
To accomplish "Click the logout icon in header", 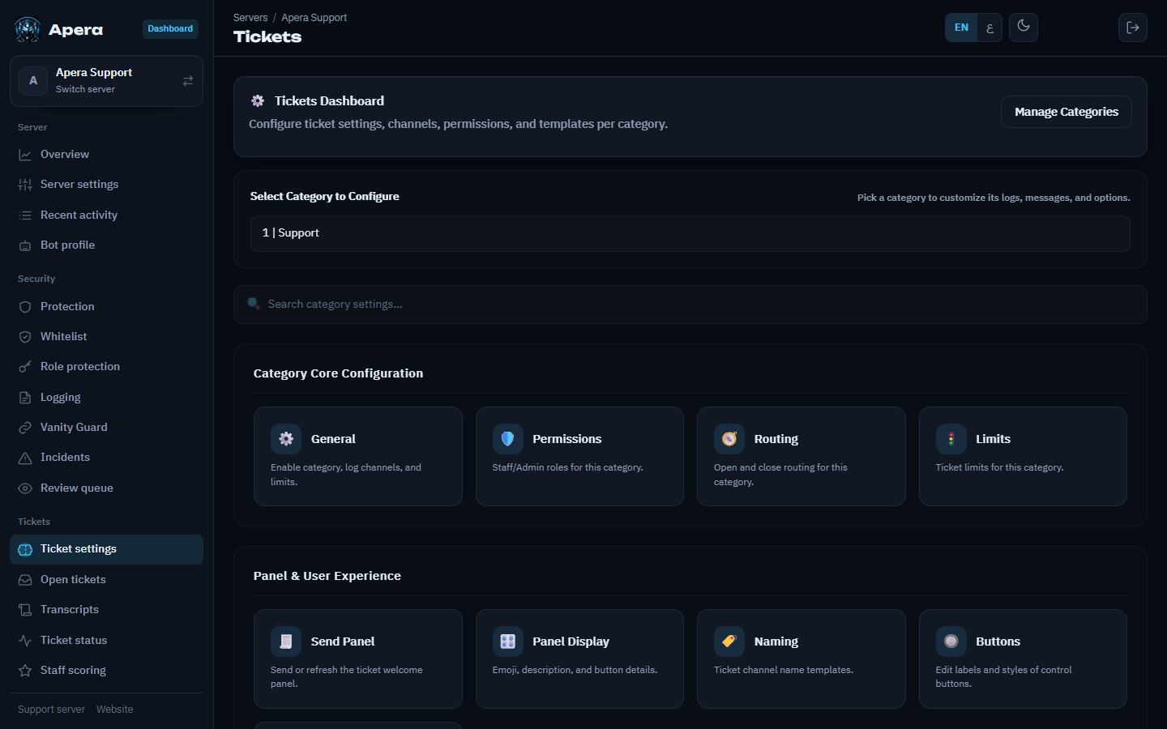I will pos(1133,28).
